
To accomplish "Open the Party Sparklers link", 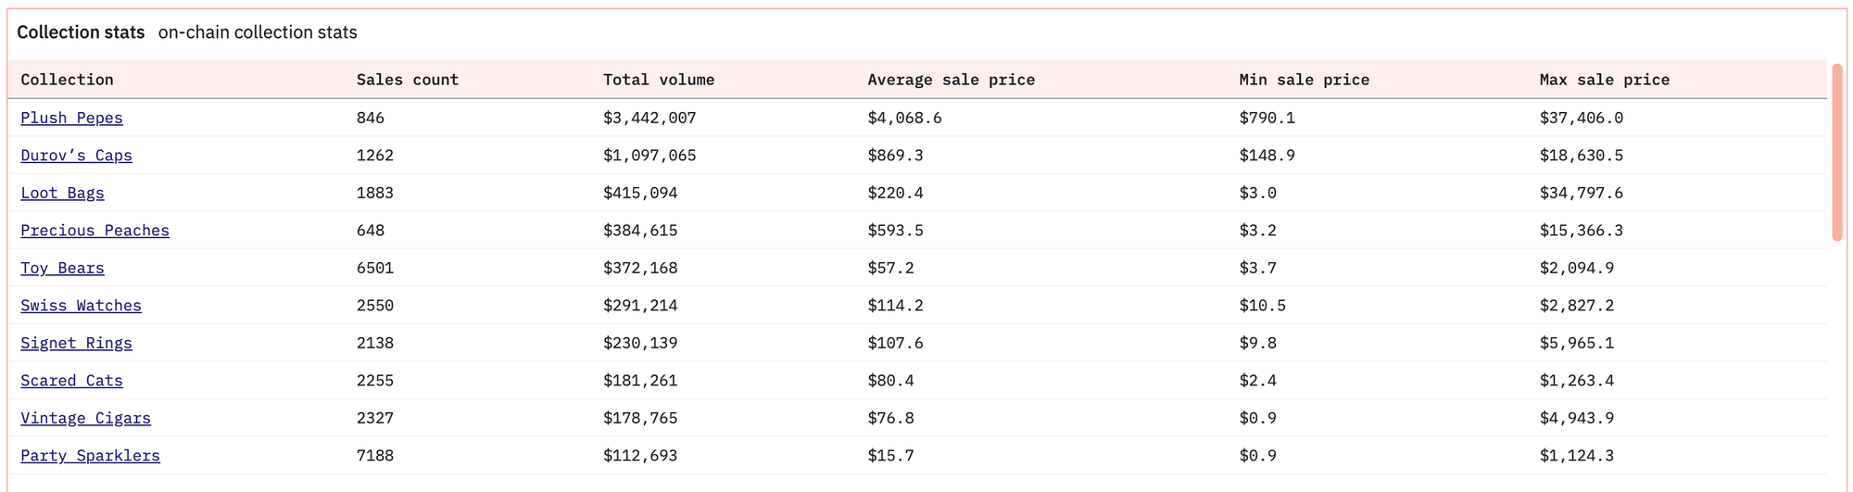I will click(x=90, y=456).
